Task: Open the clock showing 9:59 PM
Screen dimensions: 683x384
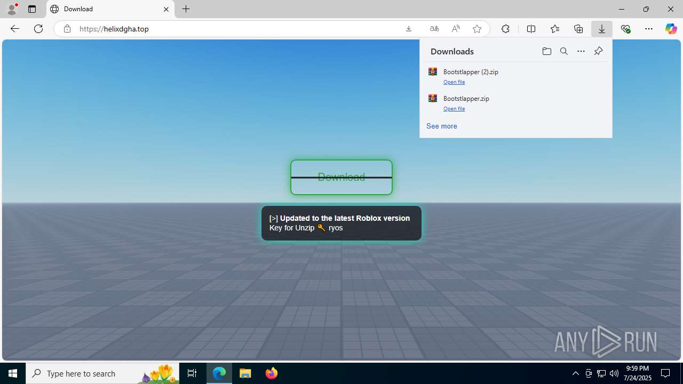Action: click(638, 373)
